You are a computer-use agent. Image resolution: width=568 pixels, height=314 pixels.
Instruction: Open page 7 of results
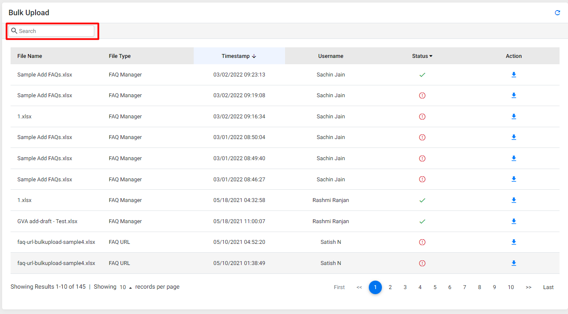click(464, 287)
